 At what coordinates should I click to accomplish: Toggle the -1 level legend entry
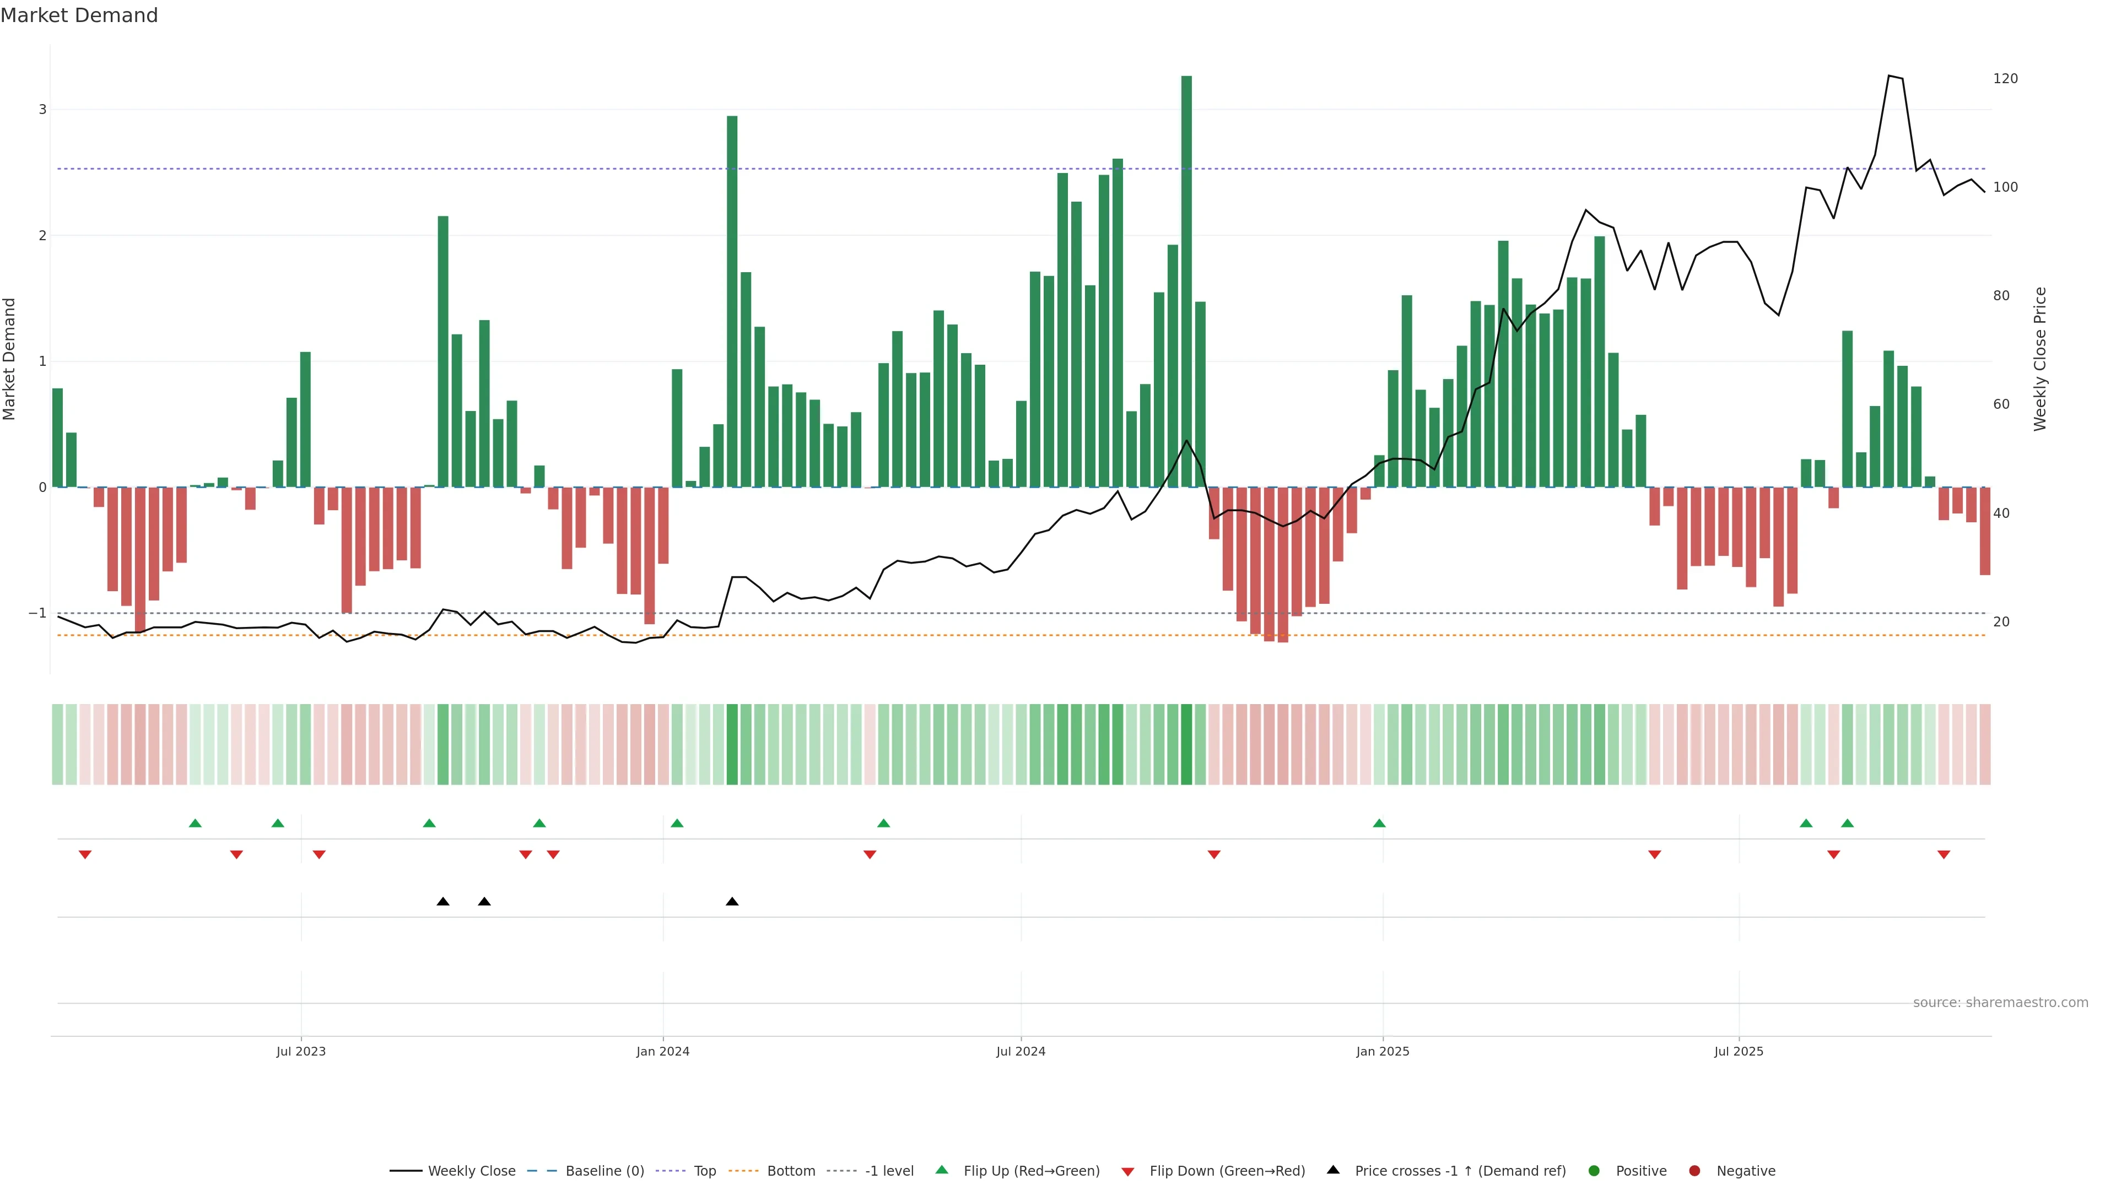[889, 1170]
